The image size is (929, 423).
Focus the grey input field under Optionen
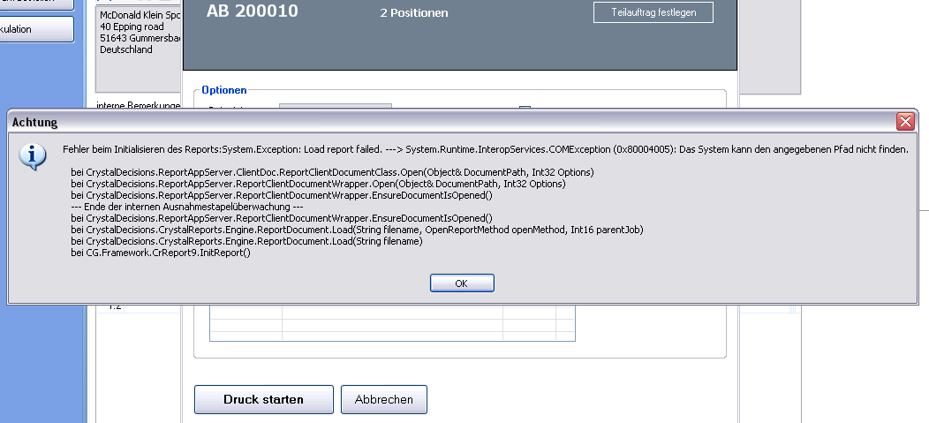335,107
